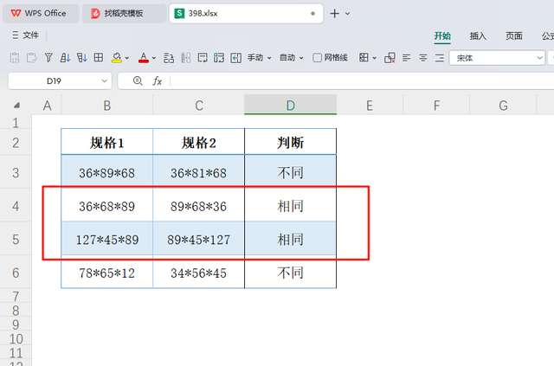Click the WPS Office home tab
The width and height of the screenshot is (554, 366).
click(41, 14)
